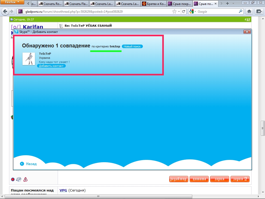
Task: Open the bookmarks menu button icon
Action: click(259, 11)
